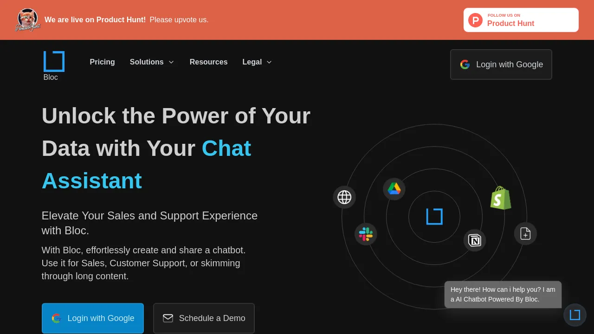This screenshot has height=334, width=594.
Task: Click Schedule a Demo button
Action: coord(204,318)
